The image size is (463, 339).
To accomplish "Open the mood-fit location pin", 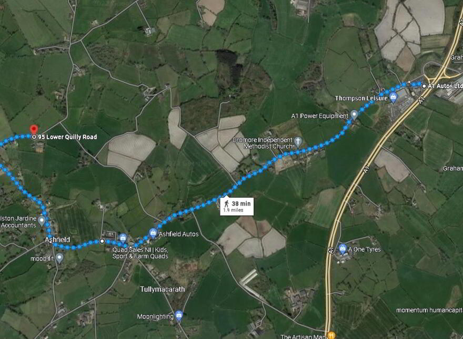I will (59, 258).
